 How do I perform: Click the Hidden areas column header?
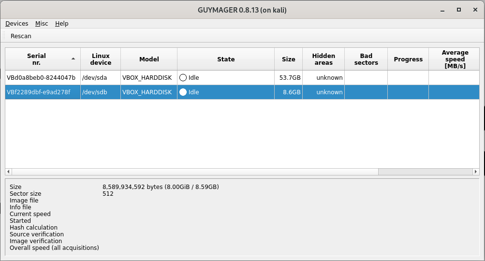323,59
